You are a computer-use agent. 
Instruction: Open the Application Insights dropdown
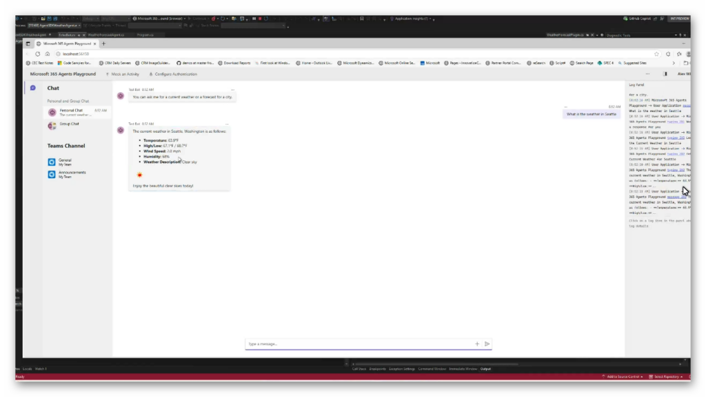412,19
